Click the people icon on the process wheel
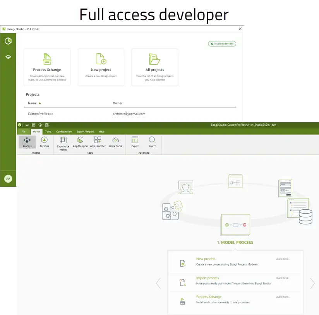This screenshot has width=319, height=315. point(186,187)
